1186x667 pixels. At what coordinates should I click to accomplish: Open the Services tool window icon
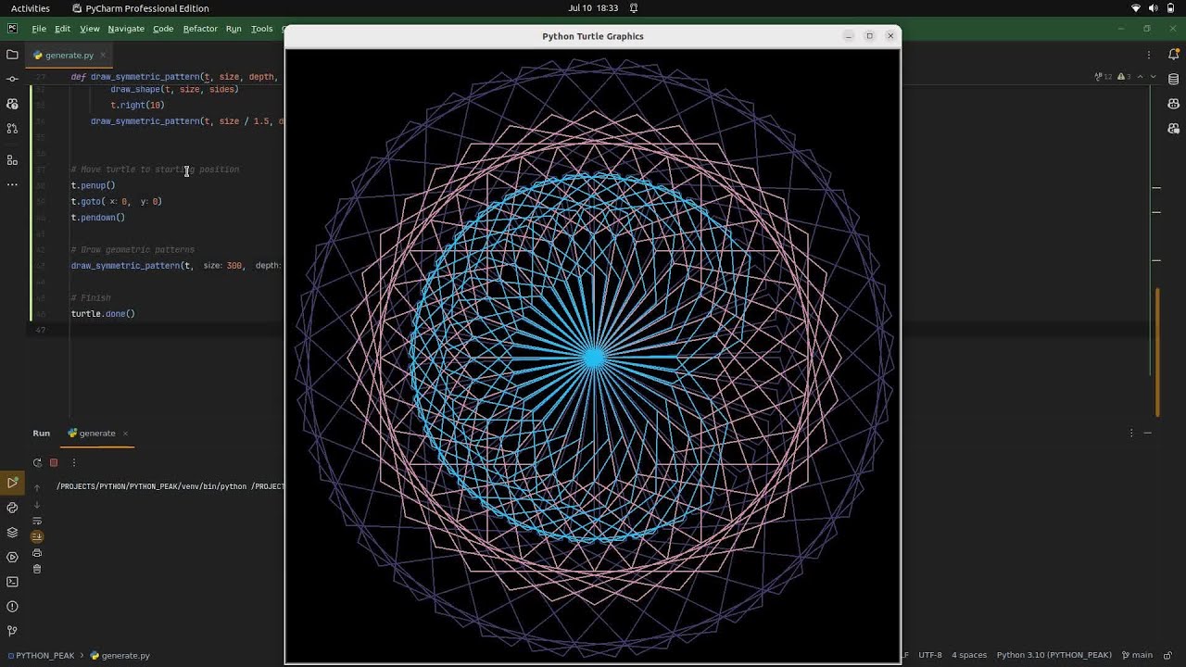pos(12,557)
